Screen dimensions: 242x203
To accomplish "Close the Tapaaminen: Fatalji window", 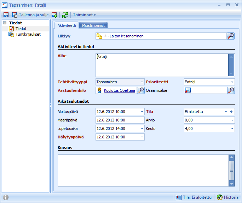I will pos(237,5).
